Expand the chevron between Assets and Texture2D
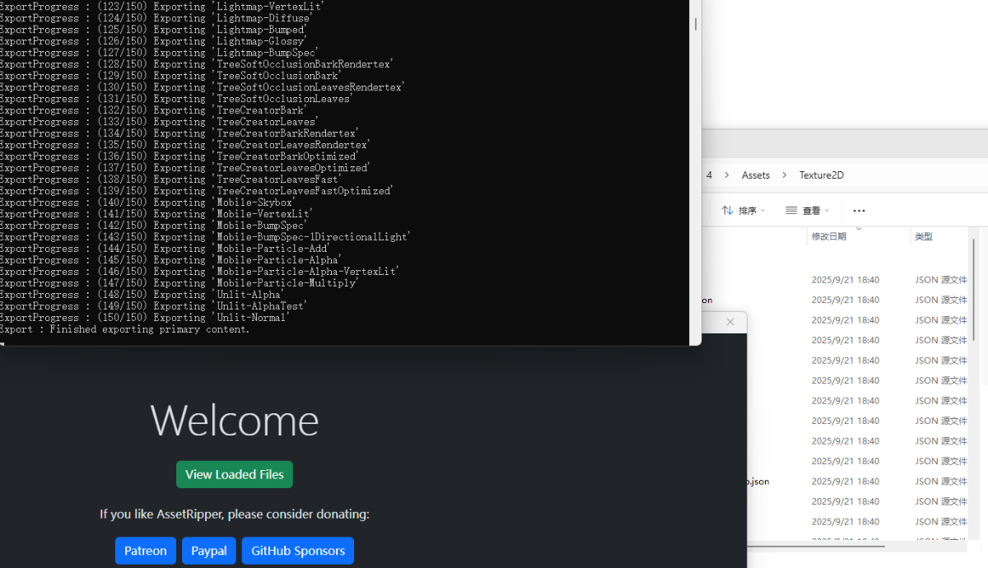Viewport: 988px width, 568px height. point(785,175)
